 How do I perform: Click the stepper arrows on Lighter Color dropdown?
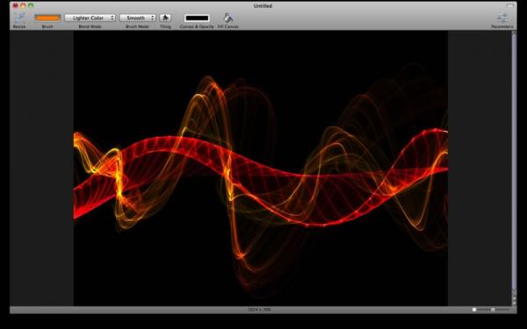pyautogui.click(x=112, y=18)
